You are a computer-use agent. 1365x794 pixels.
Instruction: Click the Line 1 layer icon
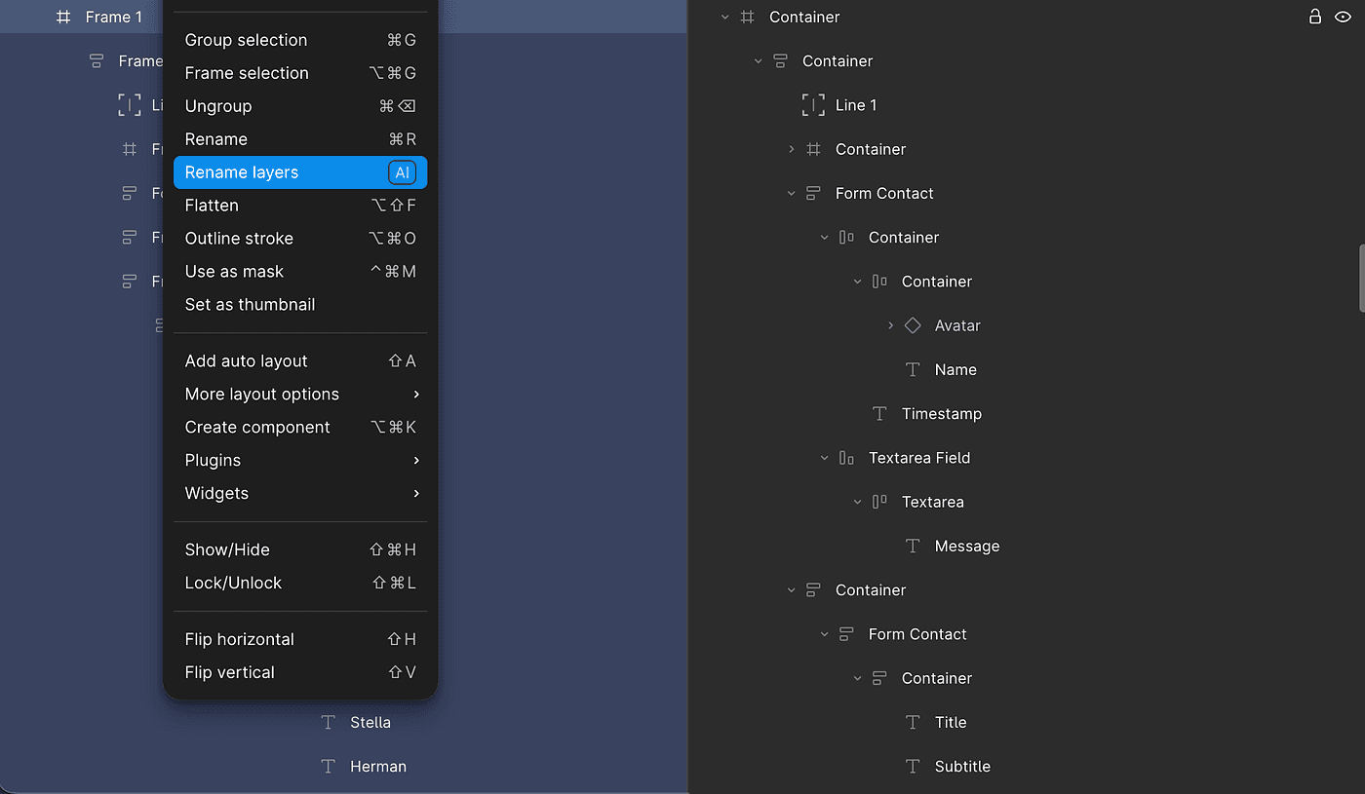(x=813, y=105)
